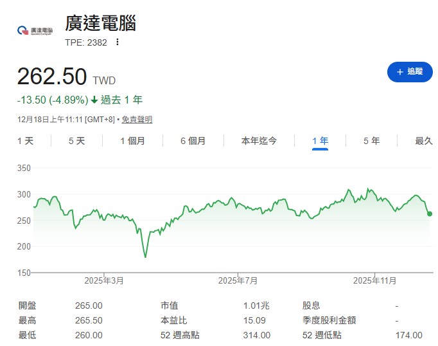Click the 市值 value 1.01兆
The height and width of the screenshot is (346, 438).
256,305
